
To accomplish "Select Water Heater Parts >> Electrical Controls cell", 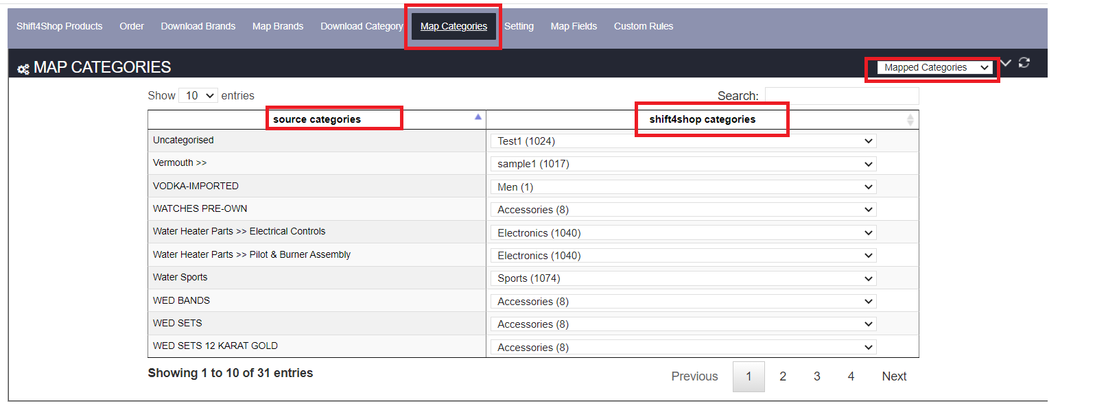I will tap(317, 232).
